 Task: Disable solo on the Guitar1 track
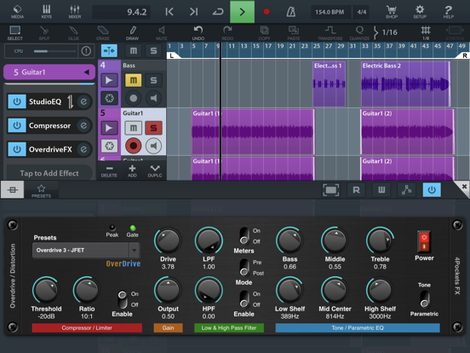coord(153,128)
